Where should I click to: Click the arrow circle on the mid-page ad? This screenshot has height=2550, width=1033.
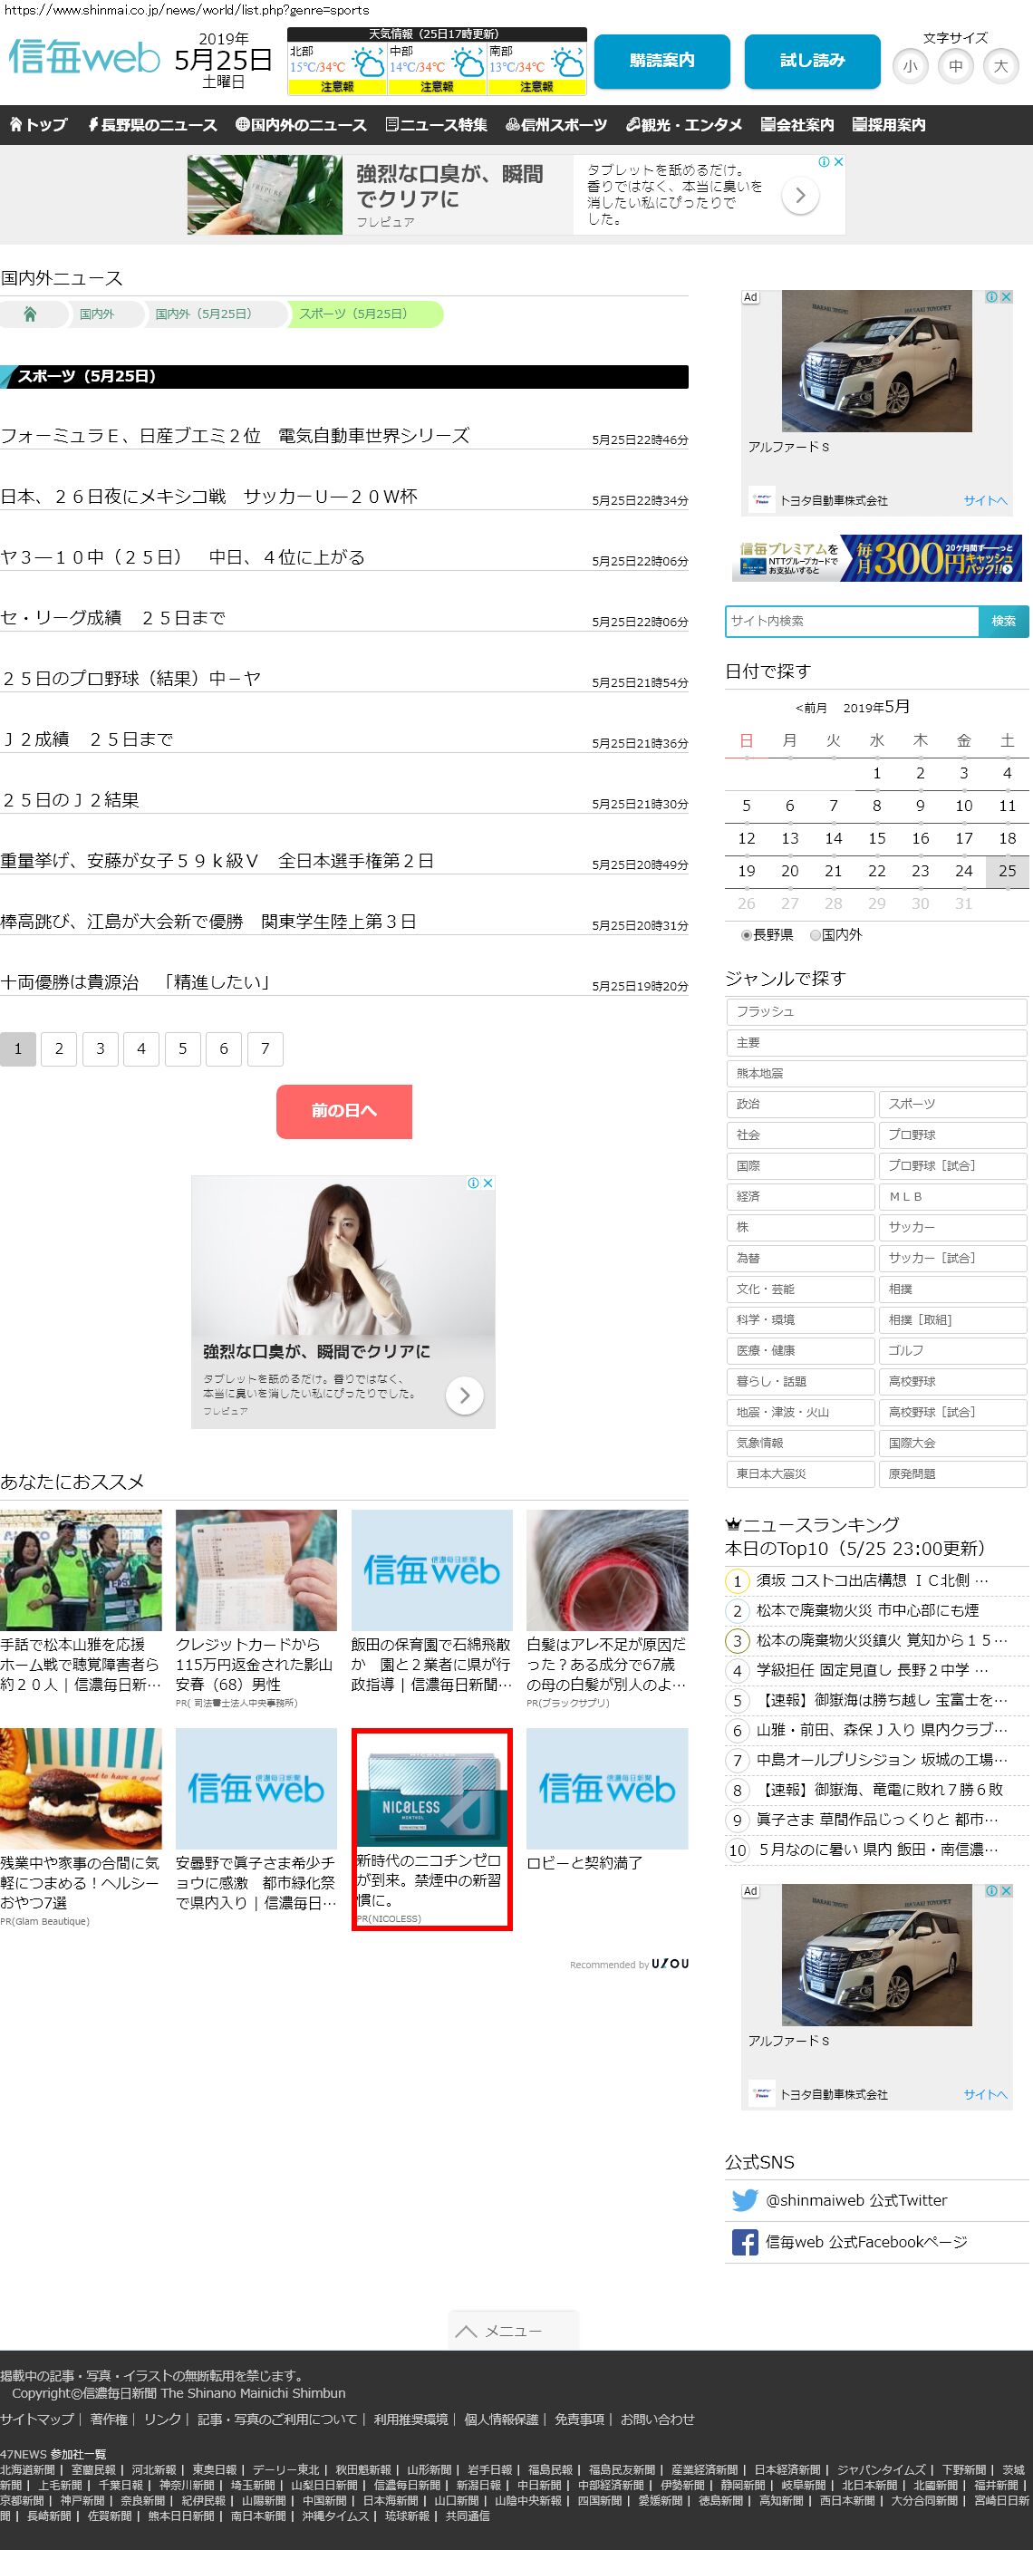pyautogui.click(x=464, y=1395)
